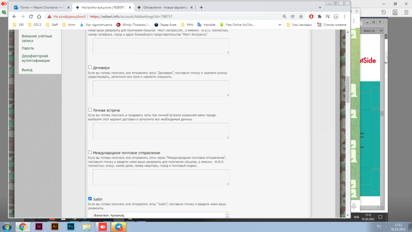Open Adobe Photoshop from the taskbar

pyautogui.click(x=71, y=227)
